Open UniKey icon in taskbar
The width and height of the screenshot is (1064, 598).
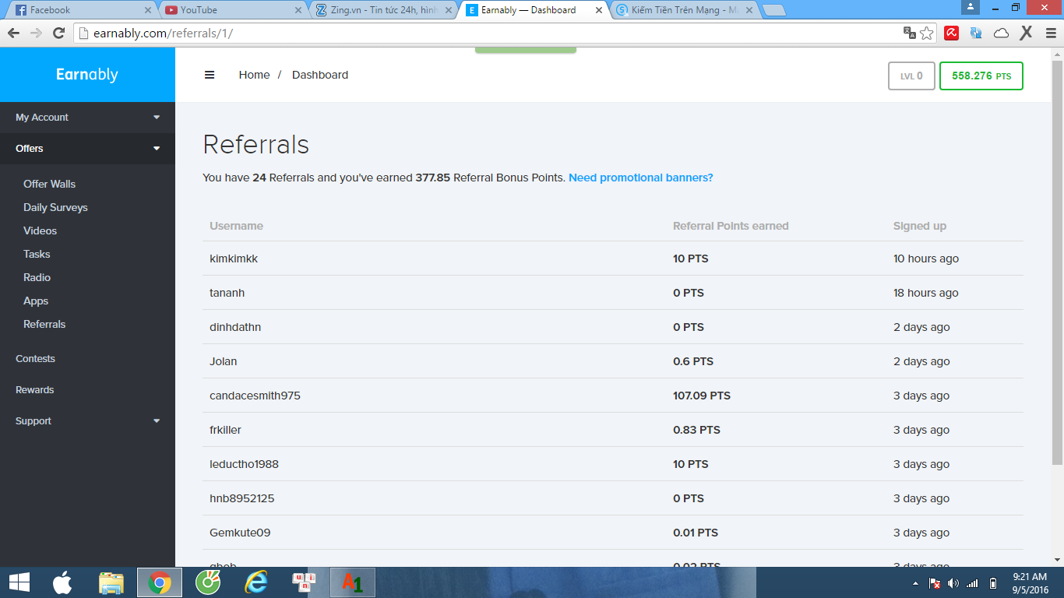coord(304,582)
